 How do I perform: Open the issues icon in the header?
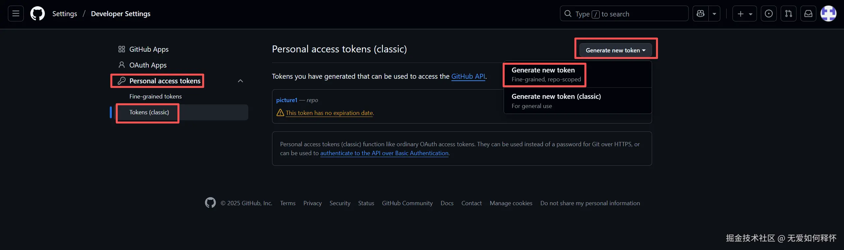[x=768, y=14]
